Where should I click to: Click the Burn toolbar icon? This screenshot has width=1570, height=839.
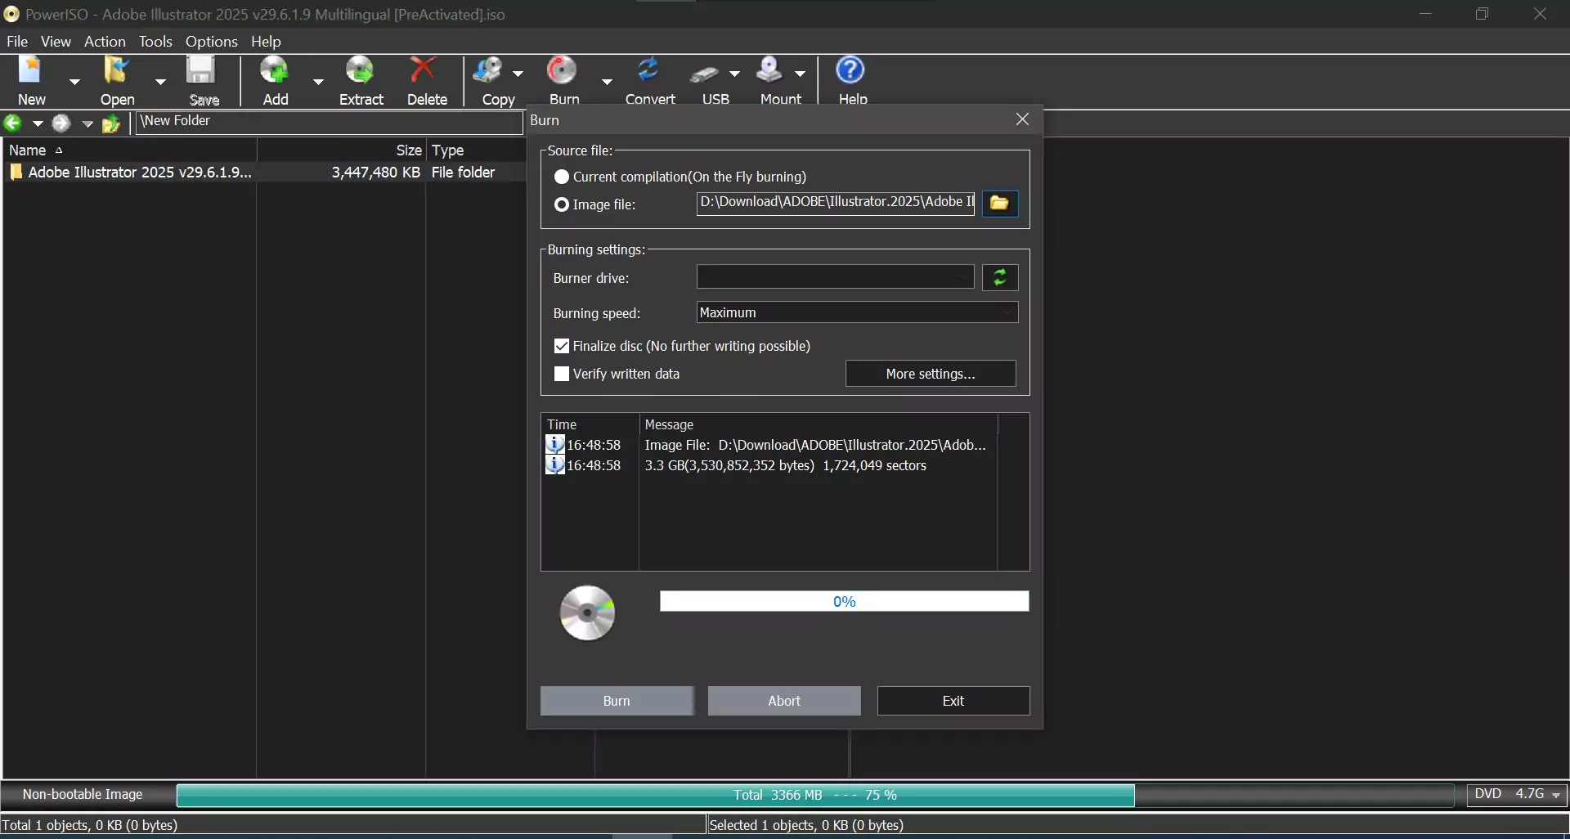(563, 71)
